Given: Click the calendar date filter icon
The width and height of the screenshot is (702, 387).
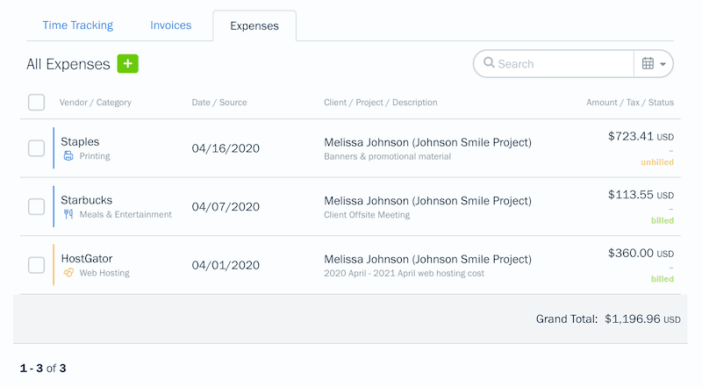Looking at the screenshot, I should click(648, 63).
